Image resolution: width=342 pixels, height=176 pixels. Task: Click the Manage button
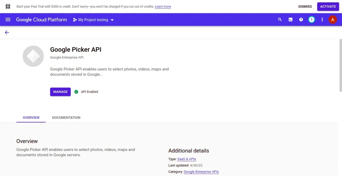click(60, 92)
